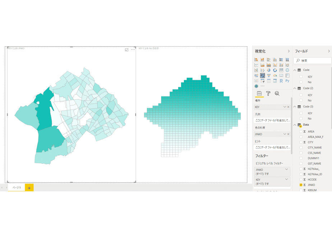Select the R script visual
The image size is (332, 237).
pyautogui.click(x=281, y=81)
